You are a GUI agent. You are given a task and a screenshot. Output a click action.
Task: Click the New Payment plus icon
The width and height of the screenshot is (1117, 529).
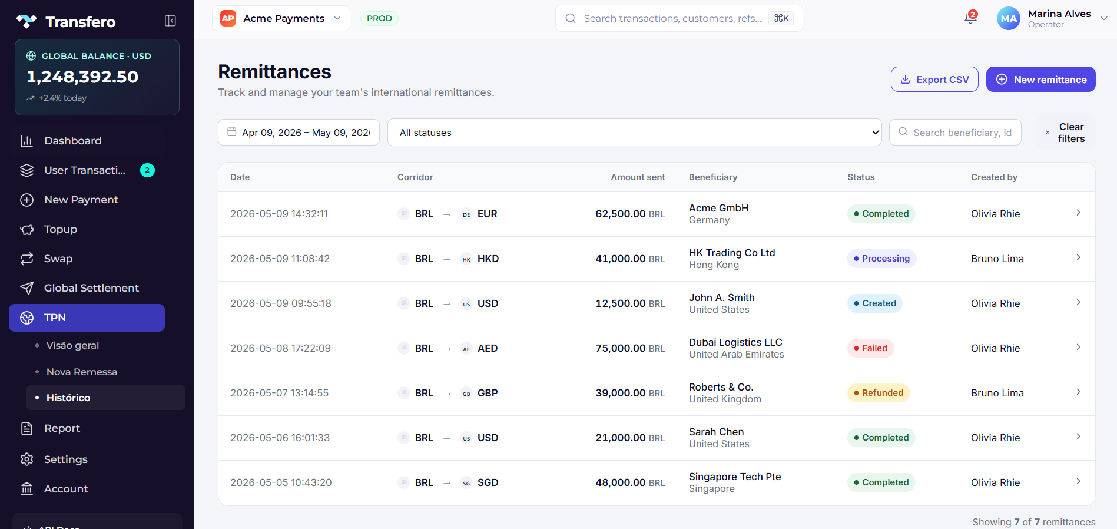pyautogui.click(x=26, y=200)
